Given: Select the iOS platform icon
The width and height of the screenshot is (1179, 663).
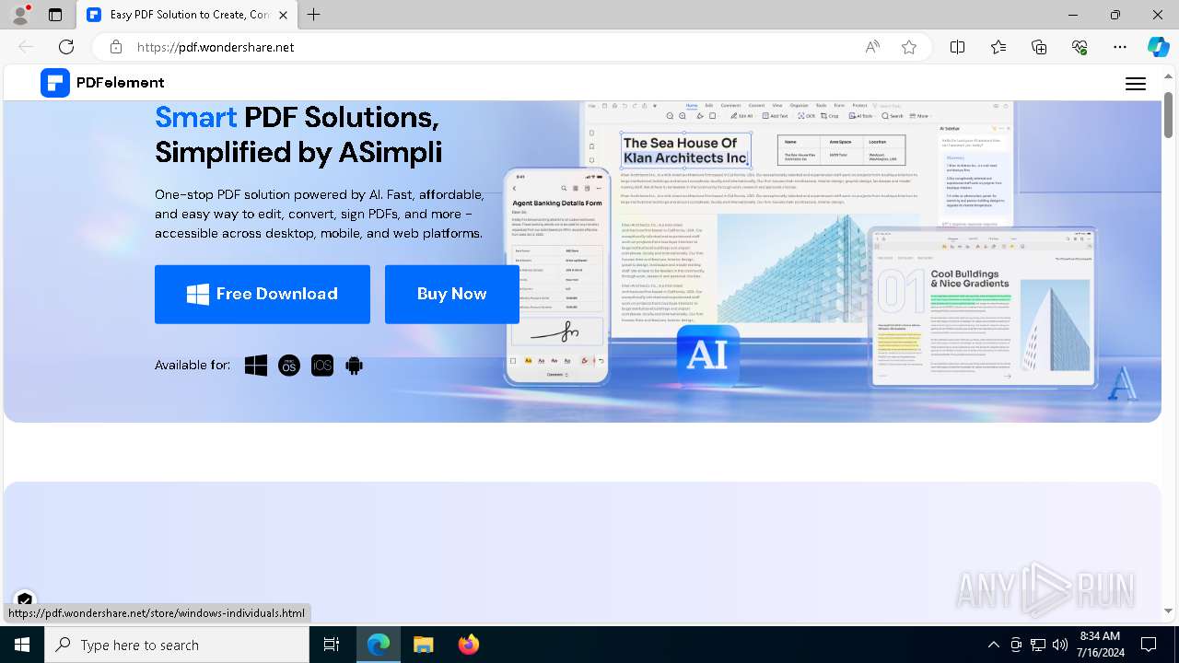Looking at the screenshot, I should click(322, 366).
